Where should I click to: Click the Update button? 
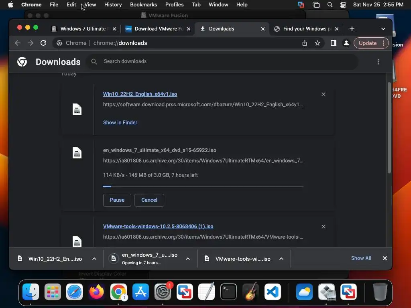click(x=368, y=43)
